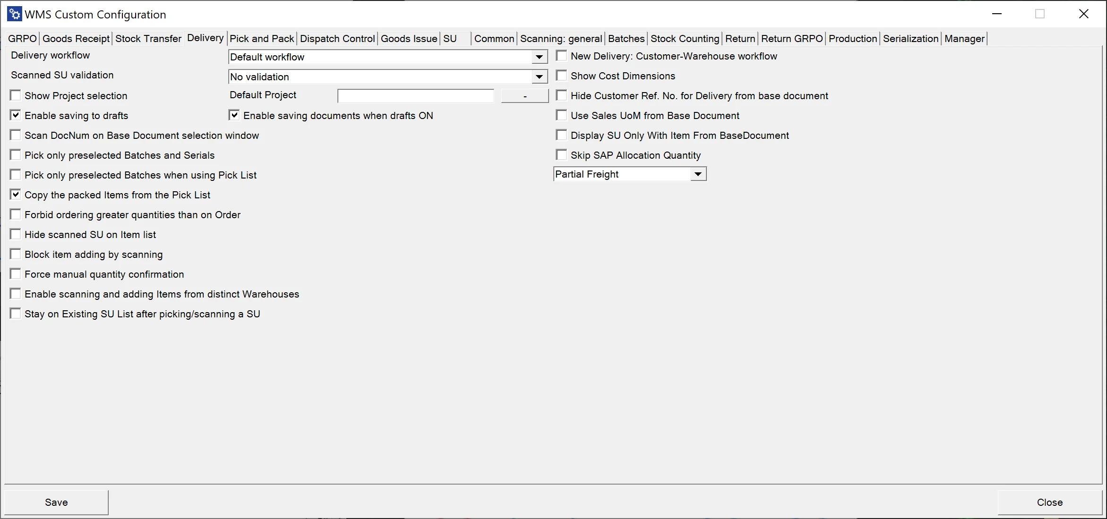
Task: Click into the Default Project text field
Action: click(x=416, y=96)
